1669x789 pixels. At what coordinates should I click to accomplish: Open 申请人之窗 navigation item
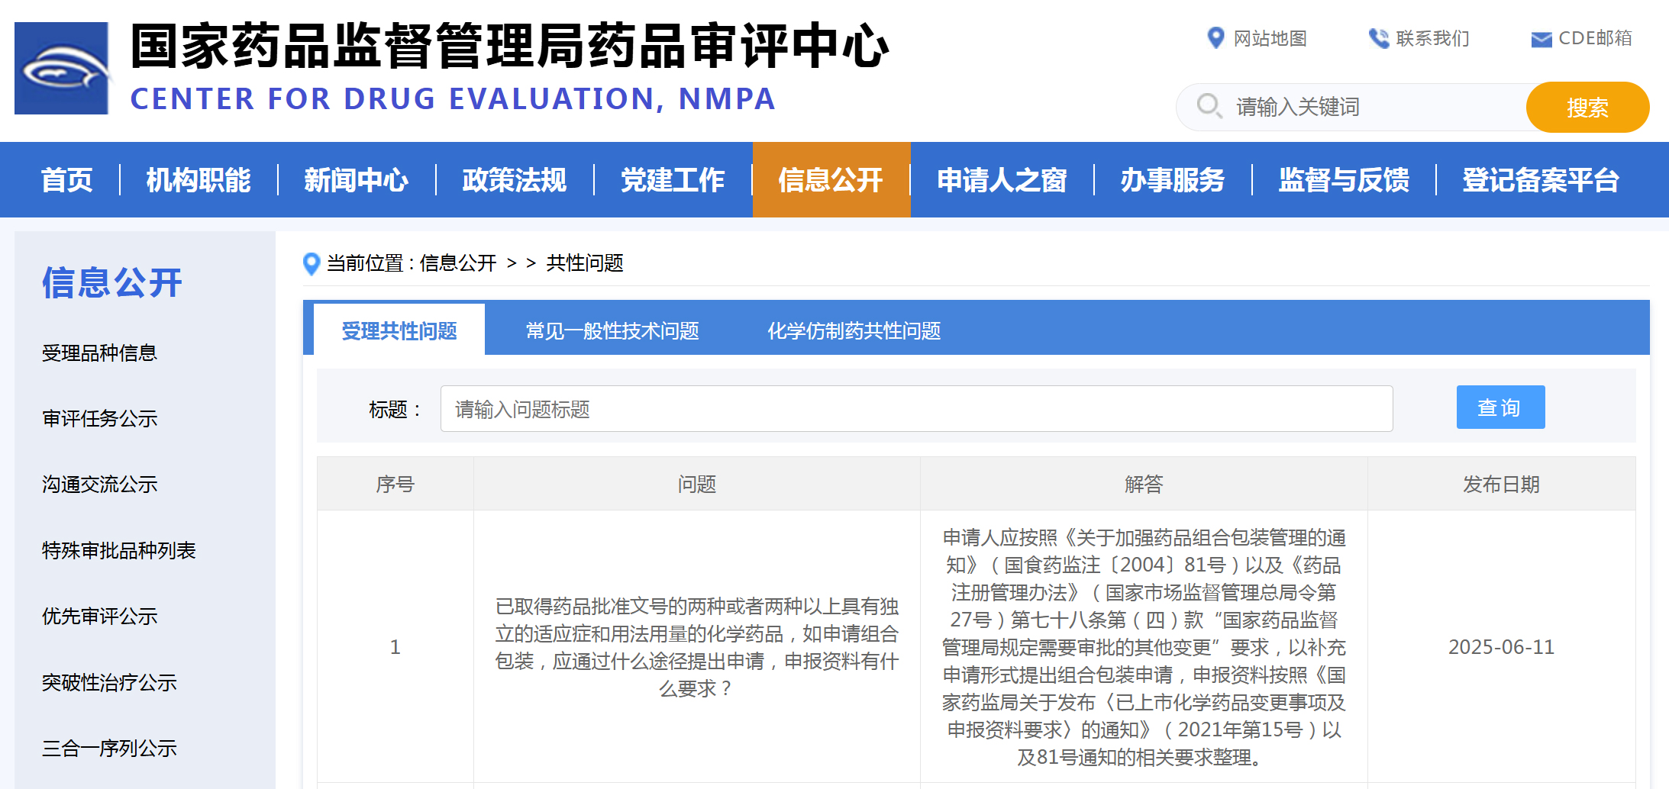[x=1002, y=180]
